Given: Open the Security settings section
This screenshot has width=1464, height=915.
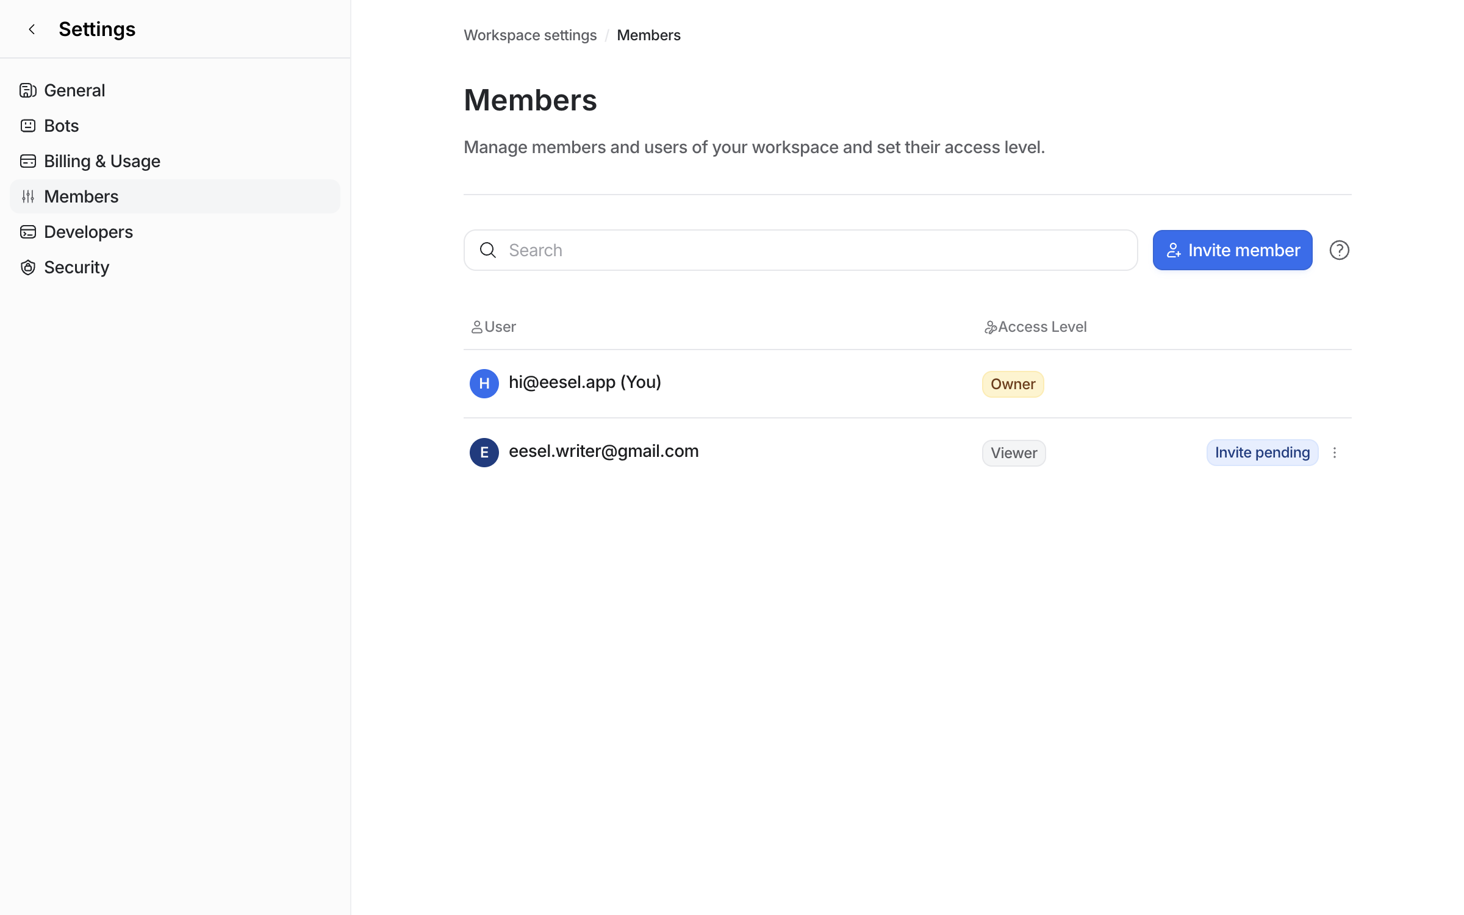Looking at the screenshot, I should click(175, 267).
